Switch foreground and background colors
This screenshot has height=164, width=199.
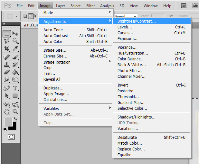point(15,119)
